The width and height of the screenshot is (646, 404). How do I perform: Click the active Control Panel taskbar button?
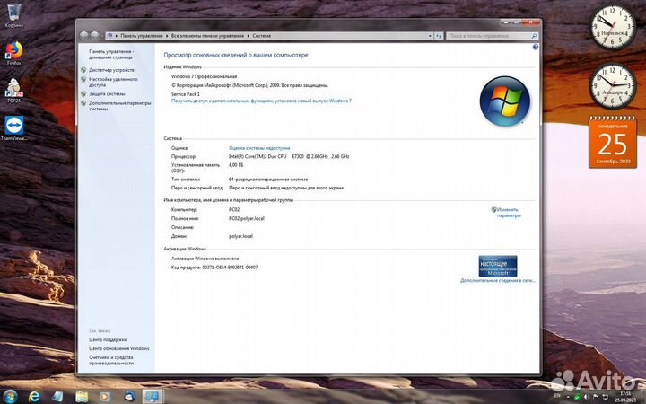[152, 397]
